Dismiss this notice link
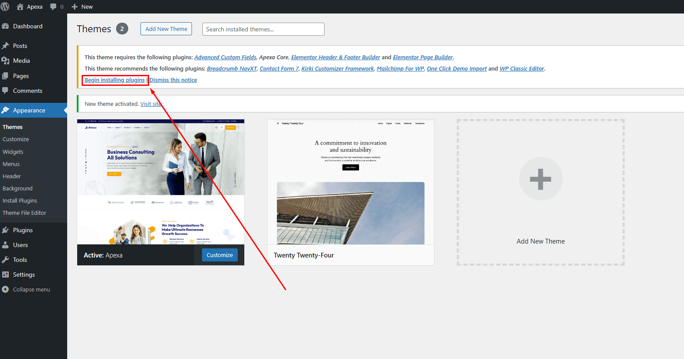684x359 pixels. (x=173, y=80)
